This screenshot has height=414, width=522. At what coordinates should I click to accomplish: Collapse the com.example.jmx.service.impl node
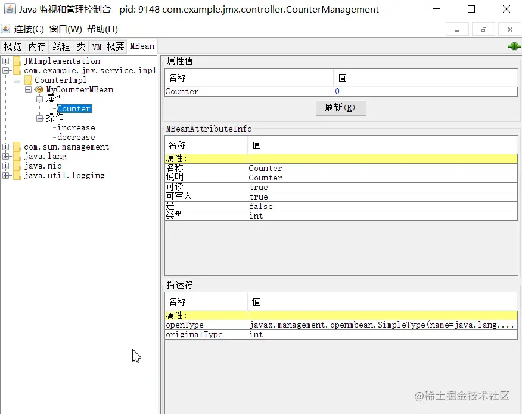pyautogui.click(x=5, y=70)
